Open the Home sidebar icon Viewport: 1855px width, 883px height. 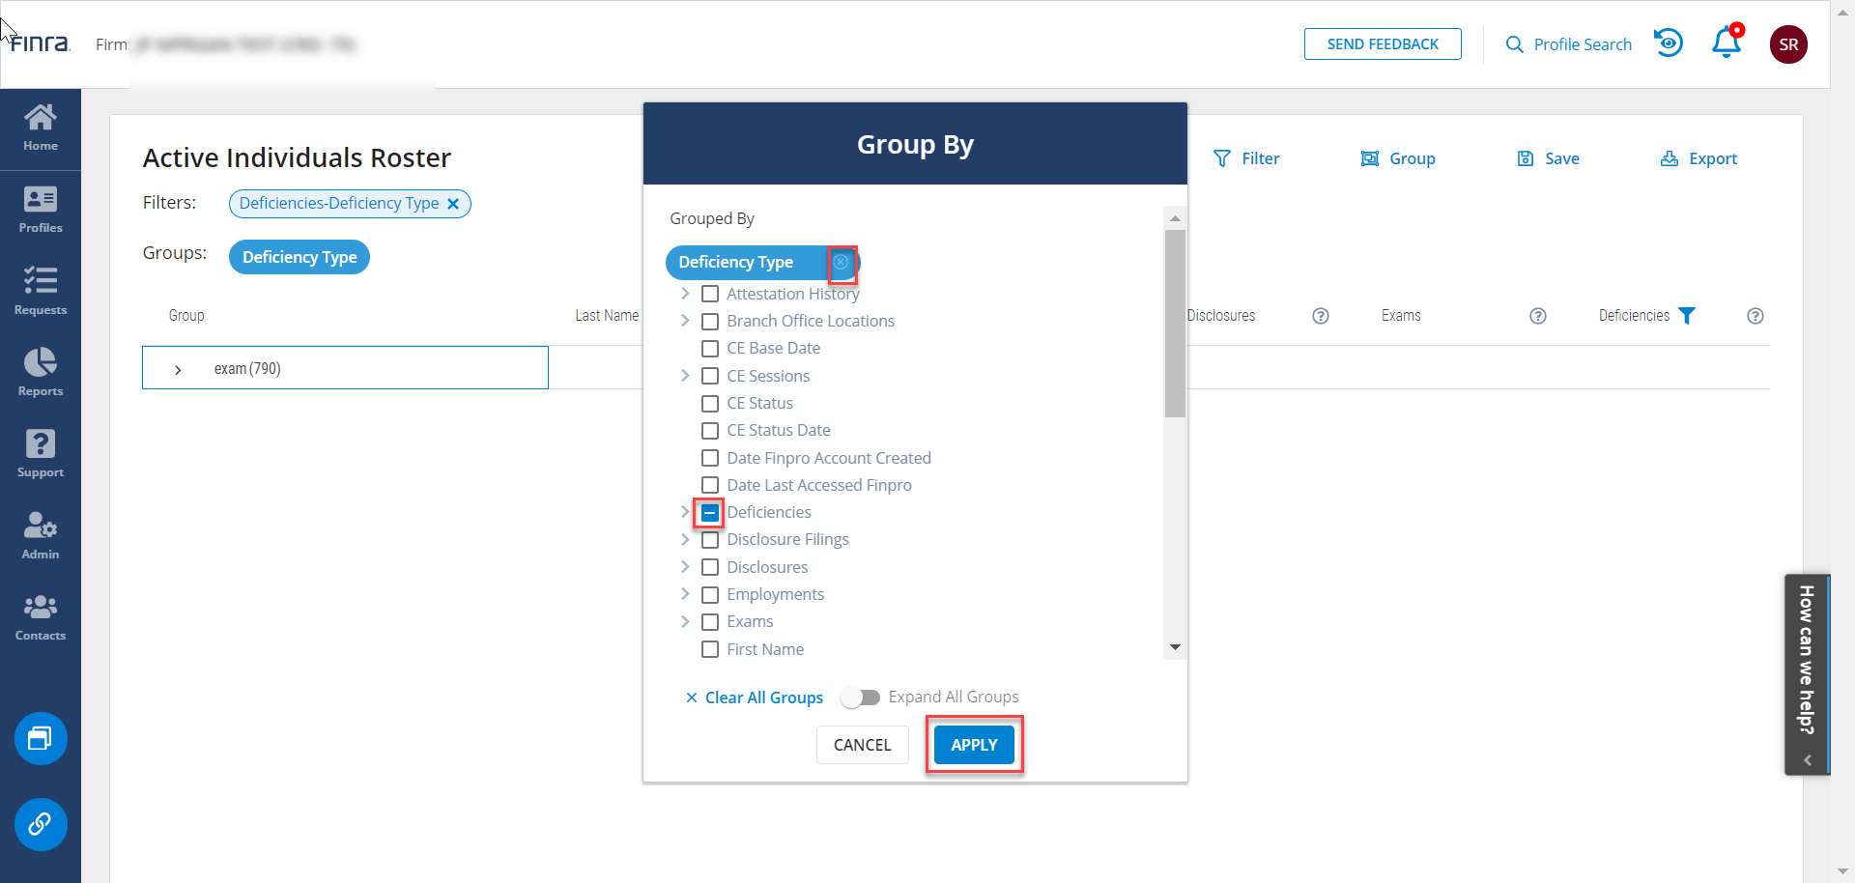pyautogui.click(x=41, y=128)
